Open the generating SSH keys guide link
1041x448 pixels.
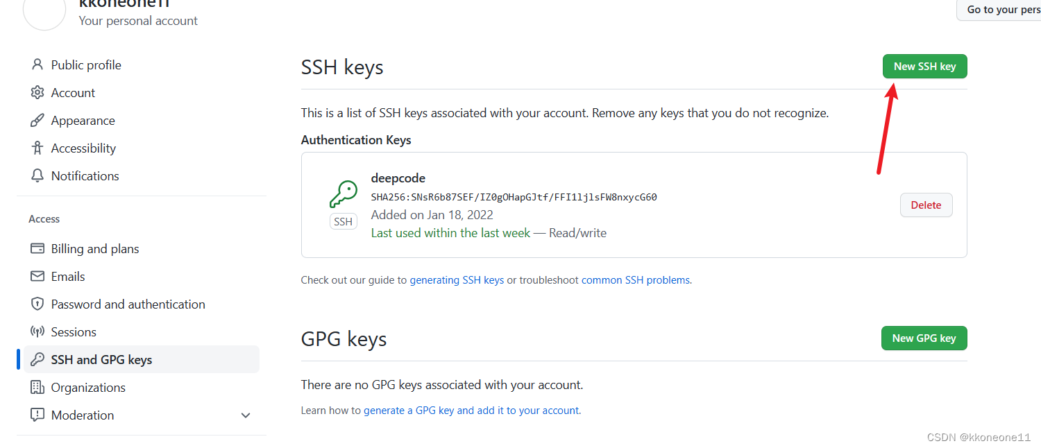(456, 279)
